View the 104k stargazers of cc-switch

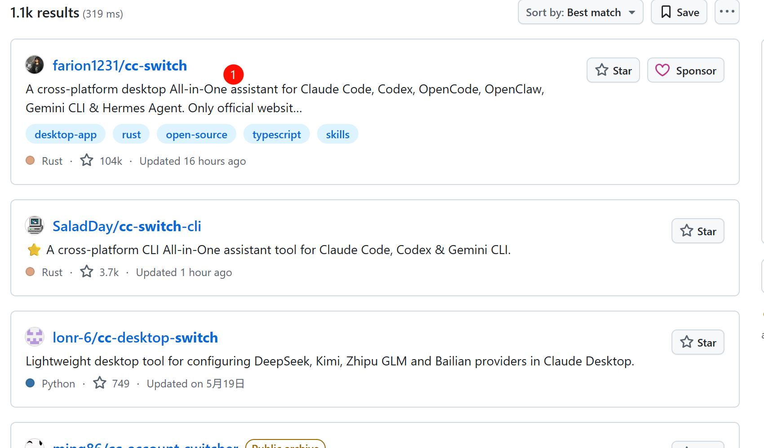coord(102,161)
